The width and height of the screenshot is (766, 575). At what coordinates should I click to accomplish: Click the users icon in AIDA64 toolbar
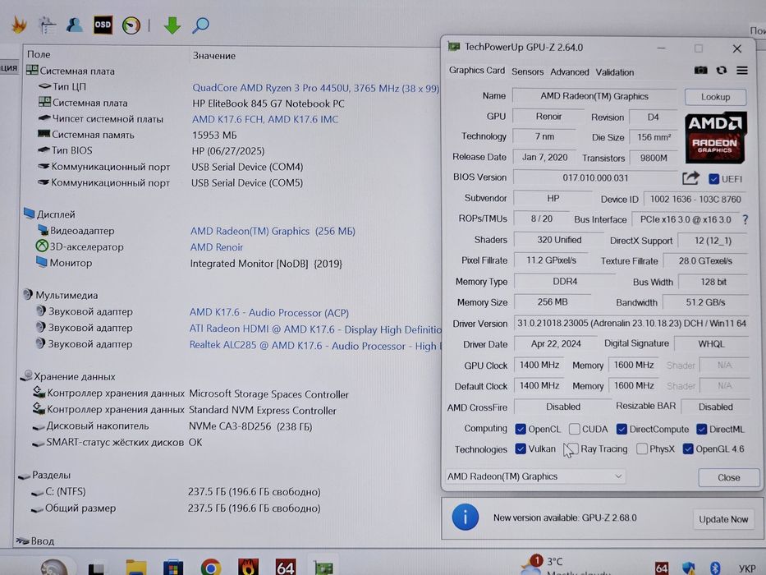click(74, 25)
